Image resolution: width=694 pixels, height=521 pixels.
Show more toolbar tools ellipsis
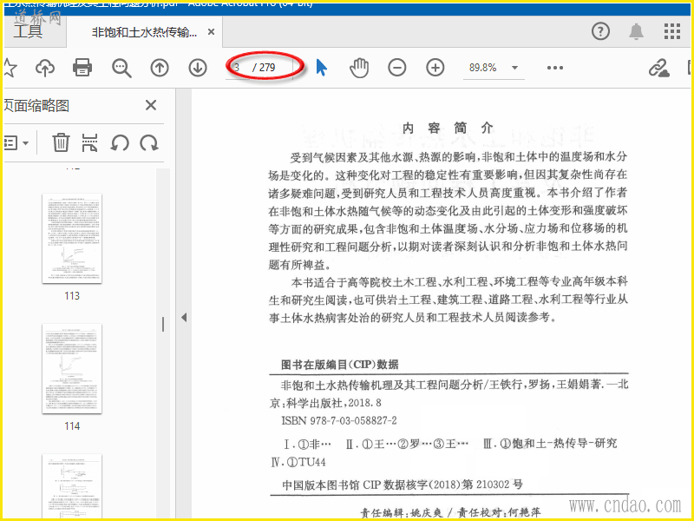click(x=555, y=68)
